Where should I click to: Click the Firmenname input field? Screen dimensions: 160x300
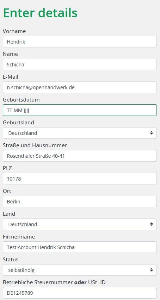[x=80, y=247]
